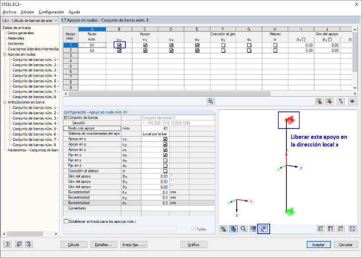Toggle uy checkbox in table row 1

[x=145, y=45]
